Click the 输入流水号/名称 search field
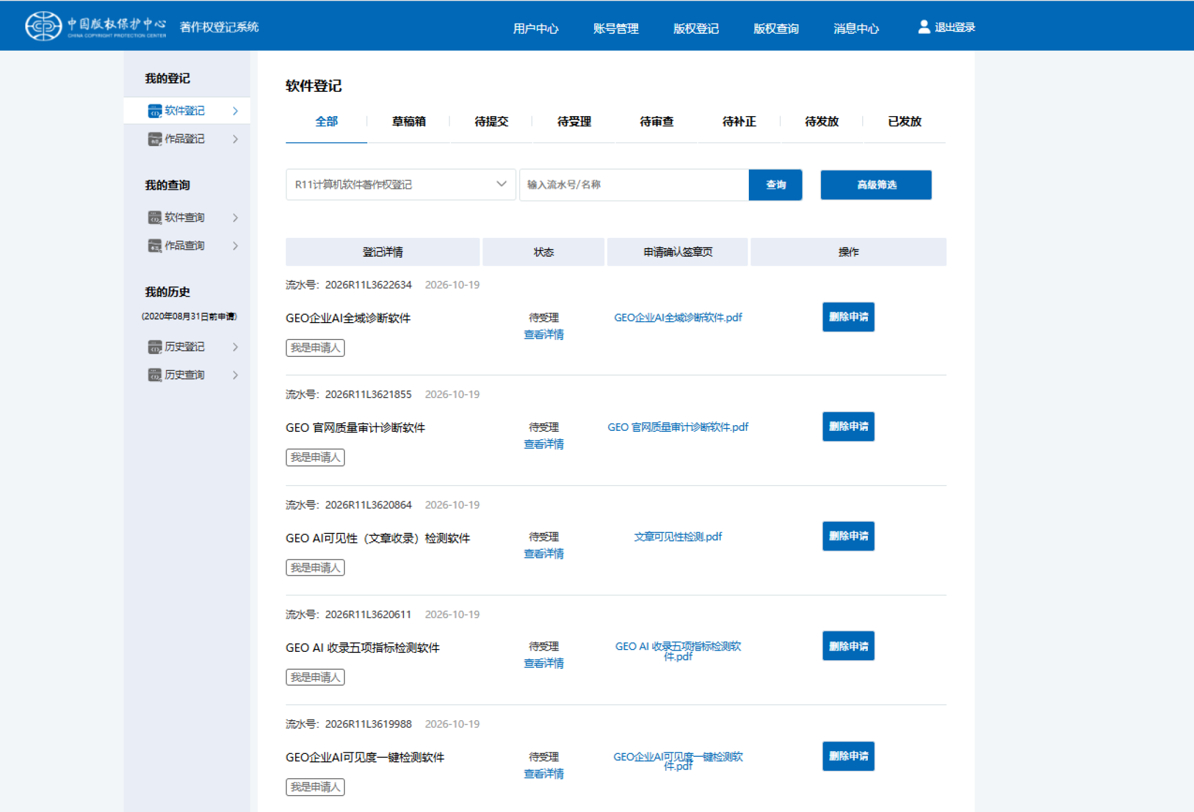The image size is (1194, 812). click(x=634, y=184)
